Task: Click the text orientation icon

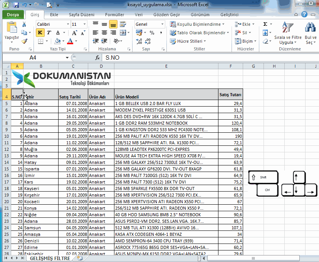Action: 117,41
